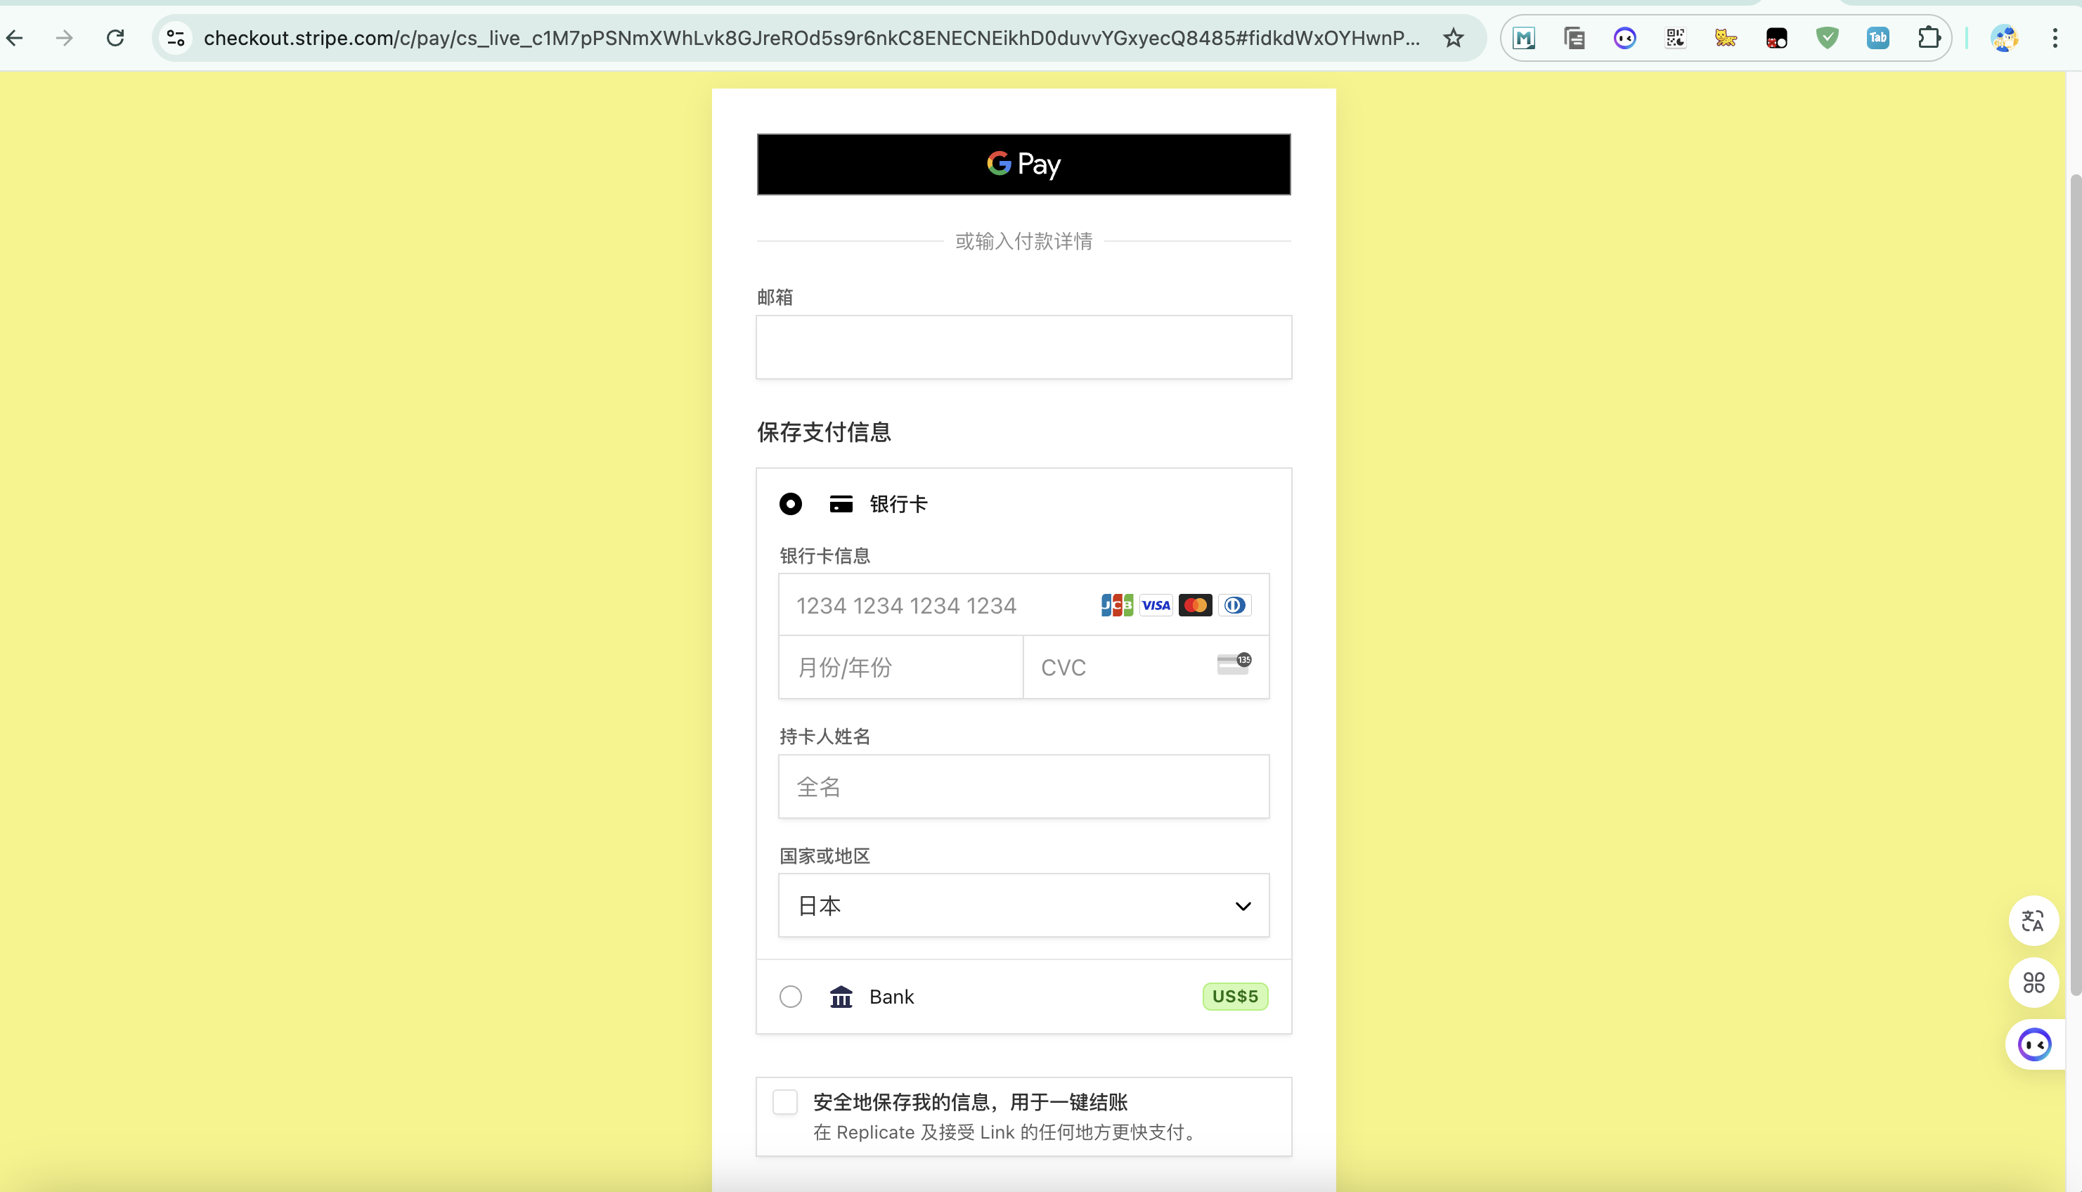Pay with the Google Pay button
Screen dimensions: 2082x1192
tap(1023, 164)
